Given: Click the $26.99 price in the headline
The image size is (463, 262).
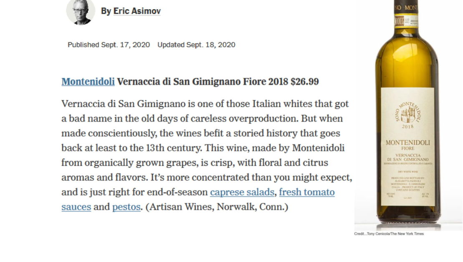Looking at the screenshot, I should pyautogui.click(x=305, y=82).
